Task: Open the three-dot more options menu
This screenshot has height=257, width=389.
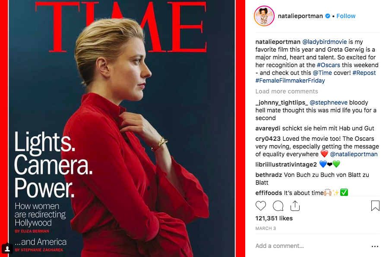Action: [x=375, y=246]
